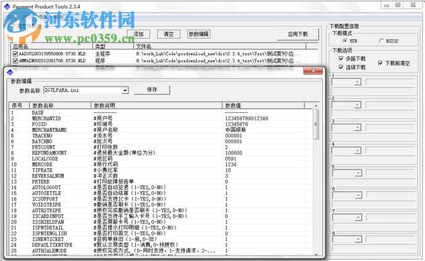
Task: Toggle the 下载前清空 checkbox
Action: tap(380, 63)
